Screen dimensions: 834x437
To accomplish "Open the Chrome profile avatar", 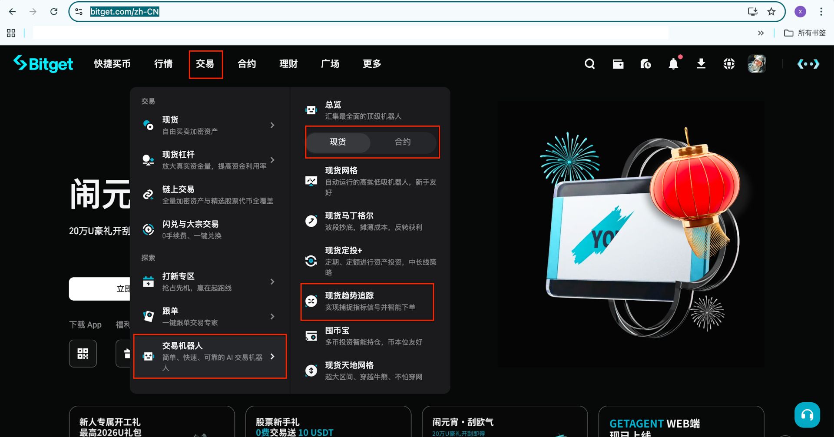I will tap(800, 12).
